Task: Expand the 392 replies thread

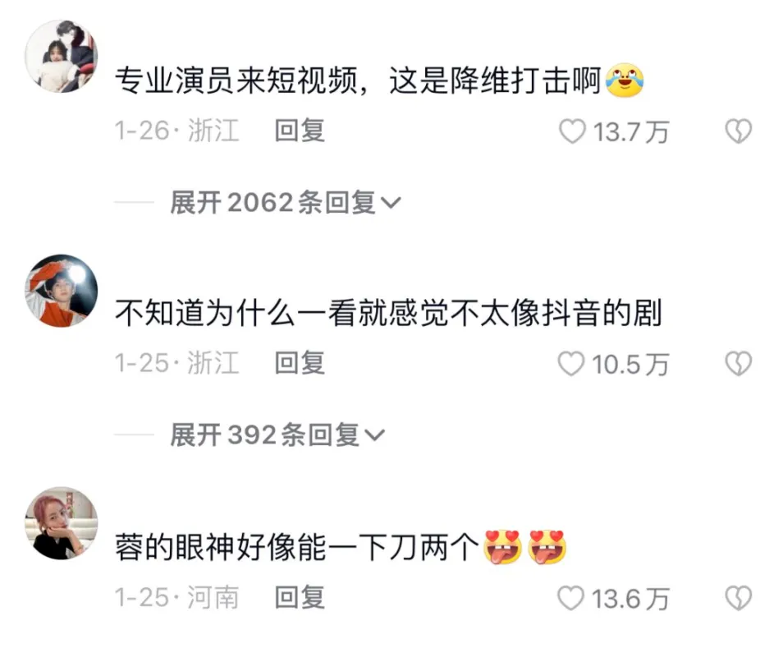Action: click(277, 434)
